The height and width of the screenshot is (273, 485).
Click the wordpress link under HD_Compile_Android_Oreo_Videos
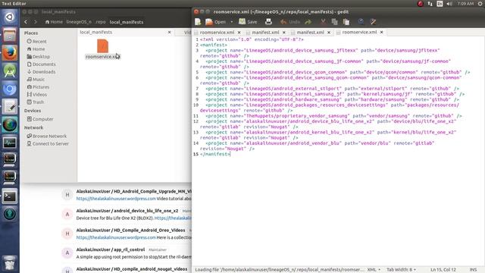pos(116,237)
